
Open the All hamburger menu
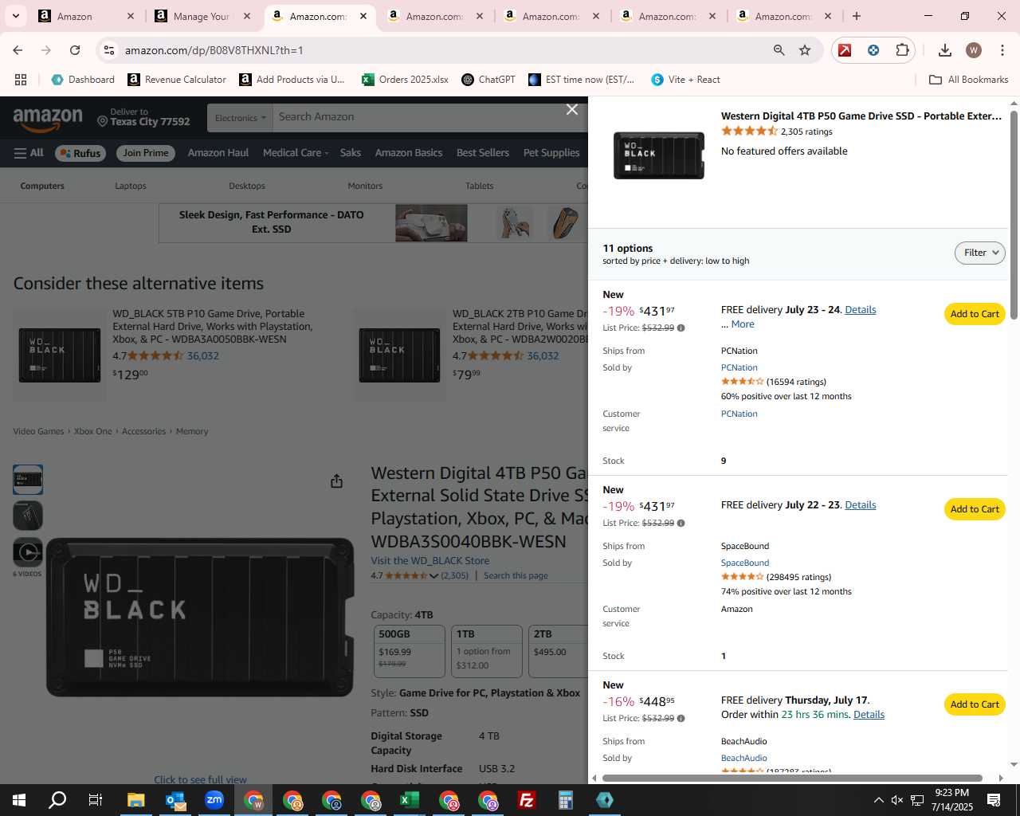29,153
